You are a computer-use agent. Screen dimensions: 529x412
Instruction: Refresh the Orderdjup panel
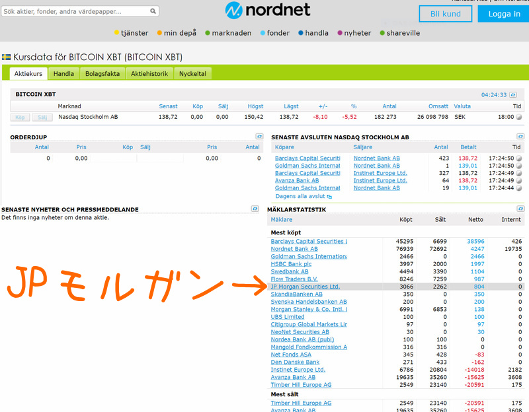[259, 137]
